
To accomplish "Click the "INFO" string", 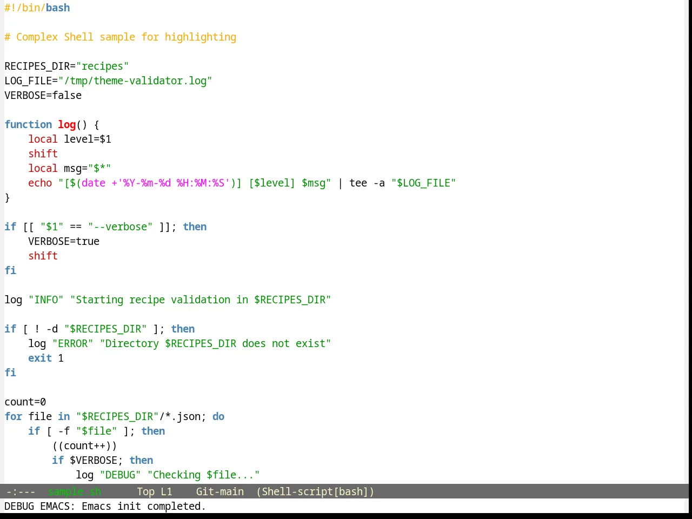I will tap(46, 300).
